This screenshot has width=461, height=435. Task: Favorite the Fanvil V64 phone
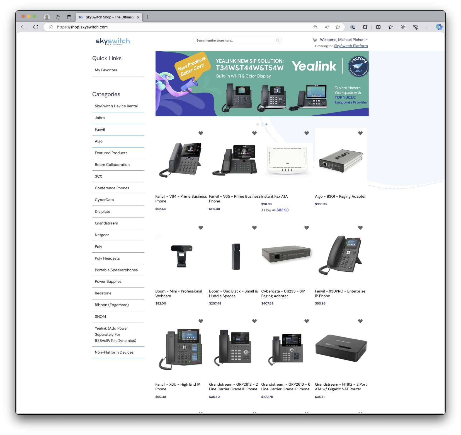coord(201,133)
